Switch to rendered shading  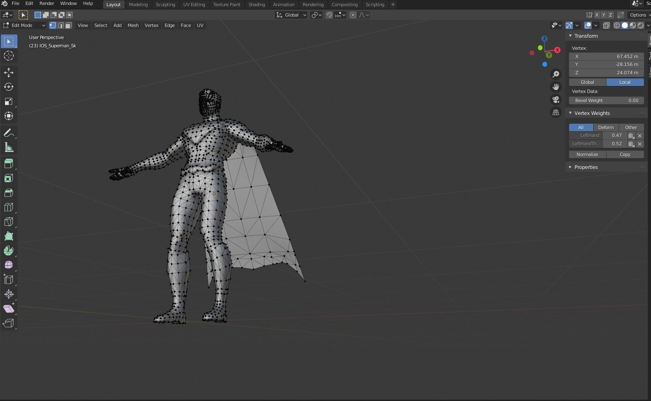click(641, 25)
